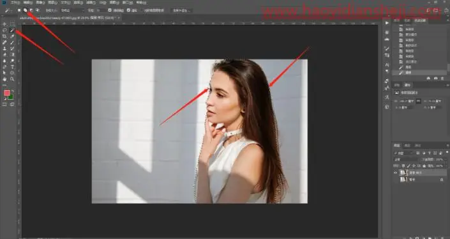Hide the top background copy layer
This screenshot has height=239, width=450.
[395, 173]
